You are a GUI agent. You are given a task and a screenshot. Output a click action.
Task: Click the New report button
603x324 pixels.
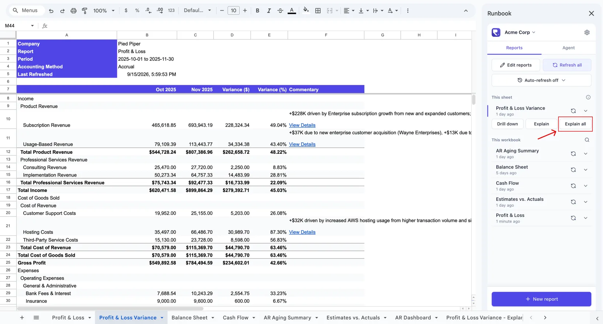(x=541, y=299)
